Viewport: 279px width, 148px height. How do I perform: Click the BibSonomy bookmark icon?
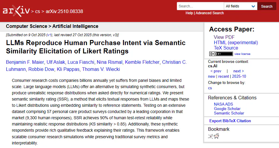click(210, 136)
